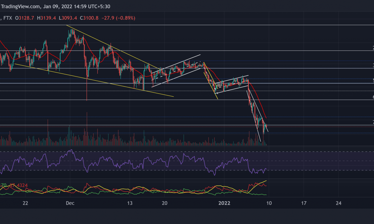Click the price change −27.9 (−0.89%)
This screenshot has height=224, width=374.
coord(118,18)
